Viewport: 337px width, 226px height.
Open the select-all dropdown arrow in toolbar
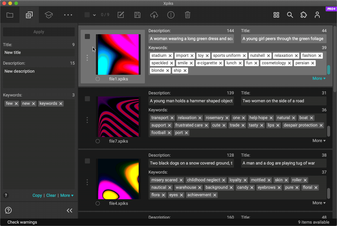coord(94,15)
